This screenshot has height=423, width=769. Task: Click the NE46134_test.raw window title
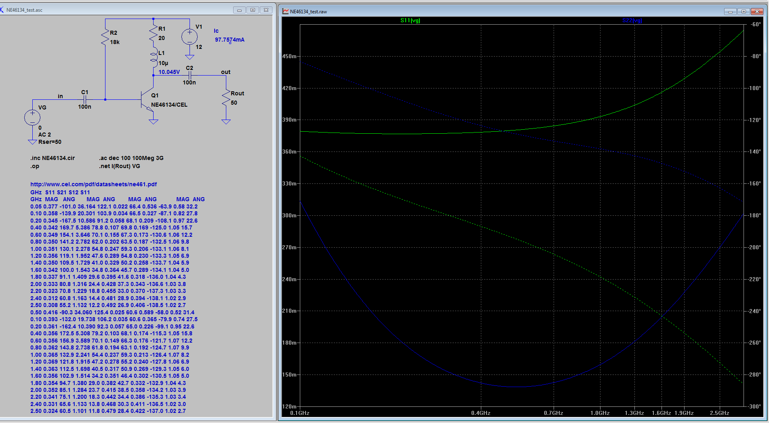click(x=308, y=12)
